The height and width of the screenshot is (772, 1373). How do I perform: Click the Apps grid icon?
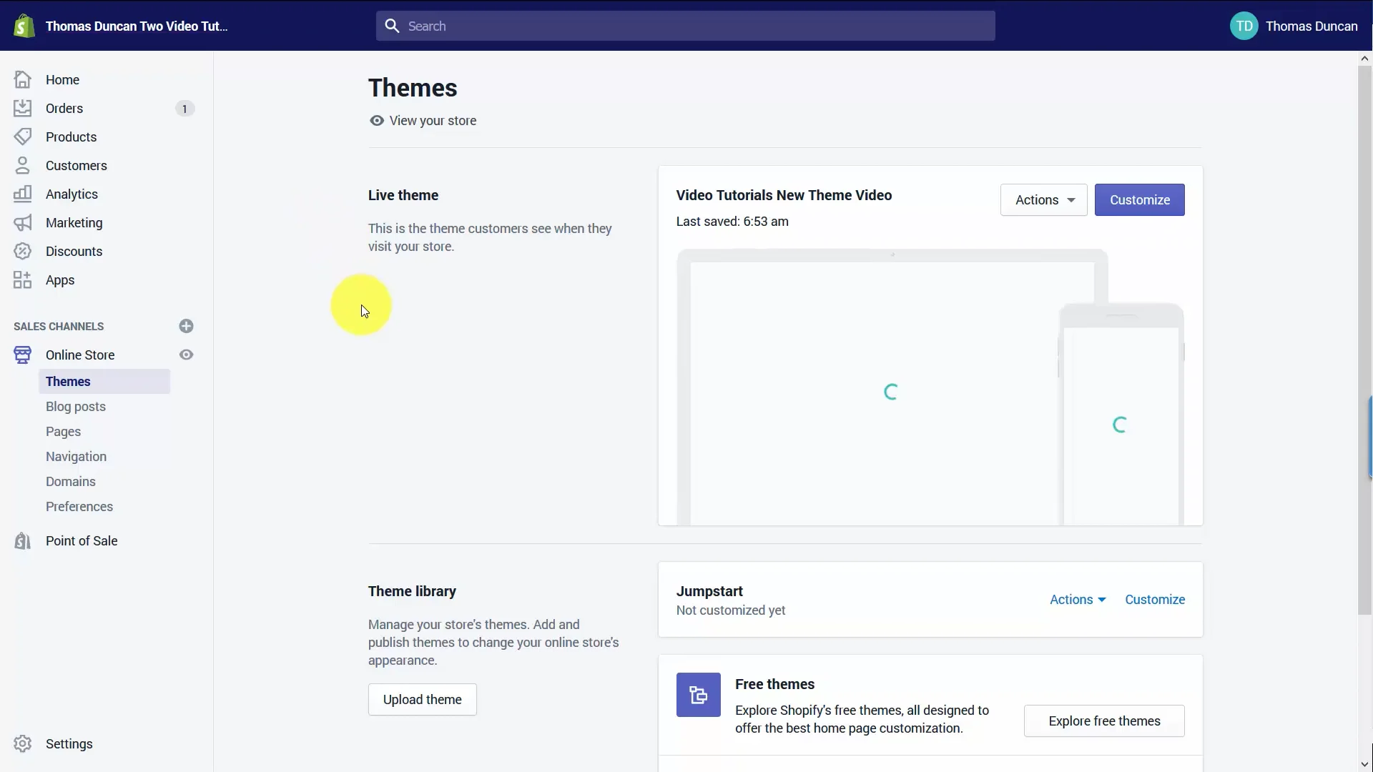23,279
